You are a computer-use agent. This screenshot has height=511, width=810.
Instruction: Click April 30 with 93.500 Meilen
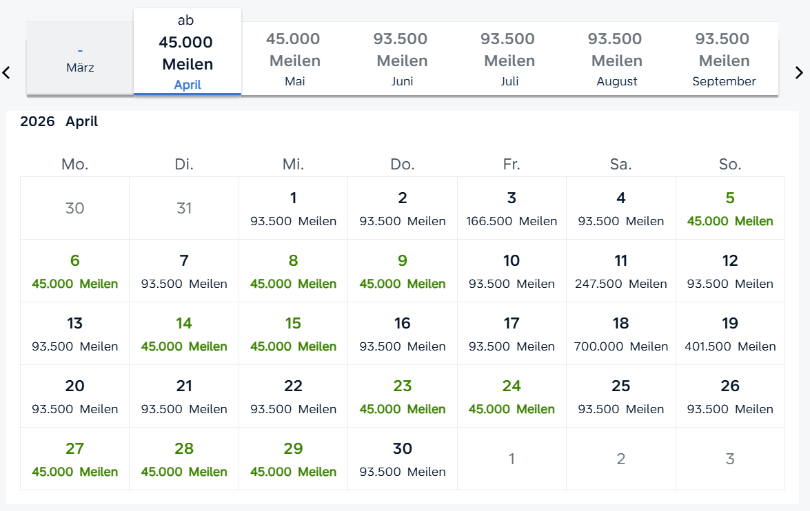(x=403, y=459)
